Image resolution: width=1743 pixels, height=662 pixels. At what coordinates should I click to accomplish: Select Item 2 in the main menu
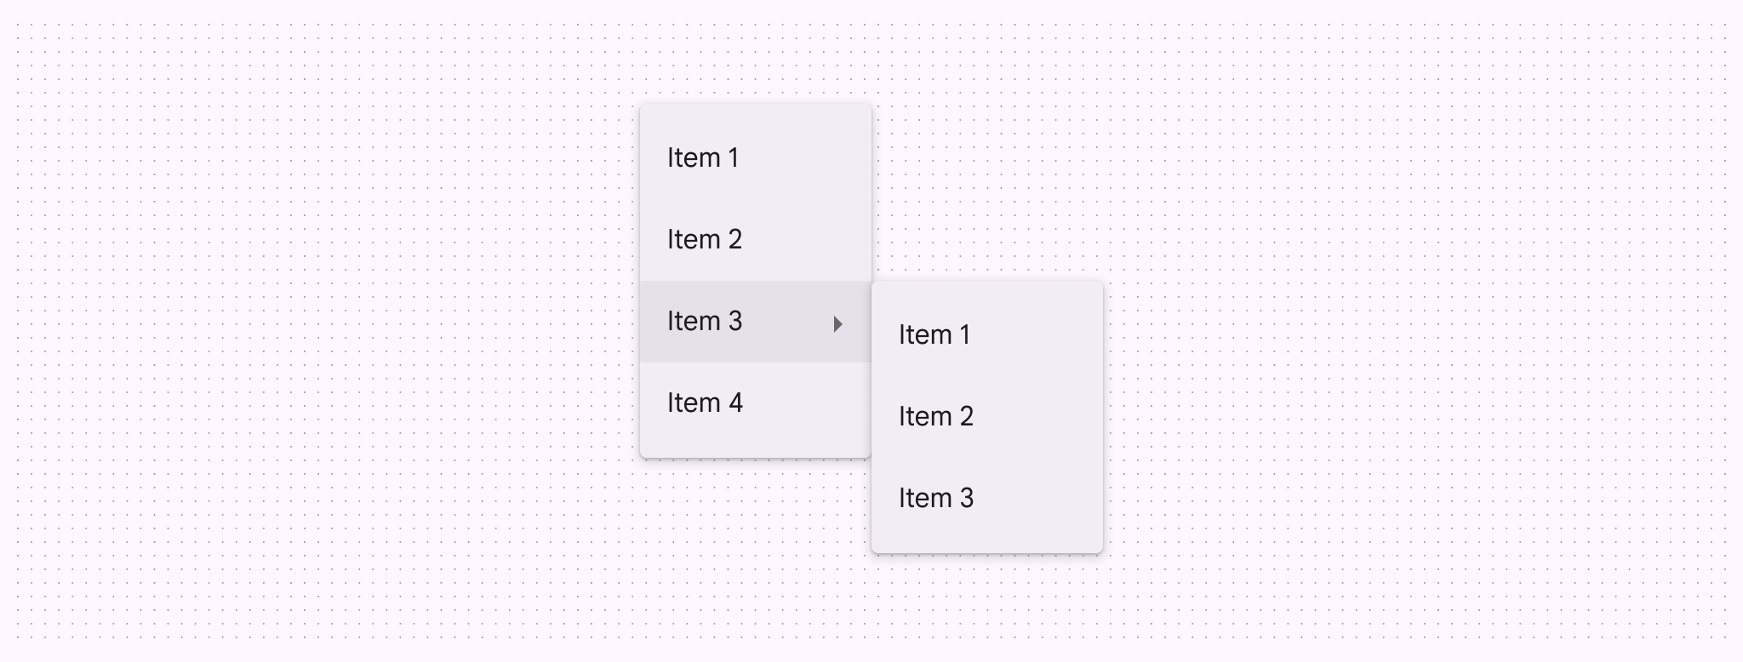pos(755,240)
